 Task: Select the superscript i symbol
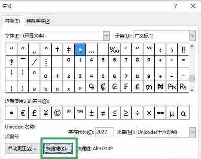[x=80, y=62]
